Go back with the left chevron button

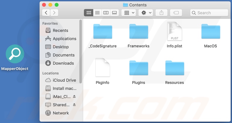click(x=46, y=13)
